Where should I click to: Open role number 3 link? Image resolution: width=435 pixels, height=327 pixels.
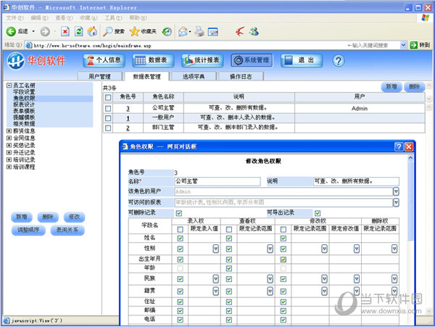point(128,109)
